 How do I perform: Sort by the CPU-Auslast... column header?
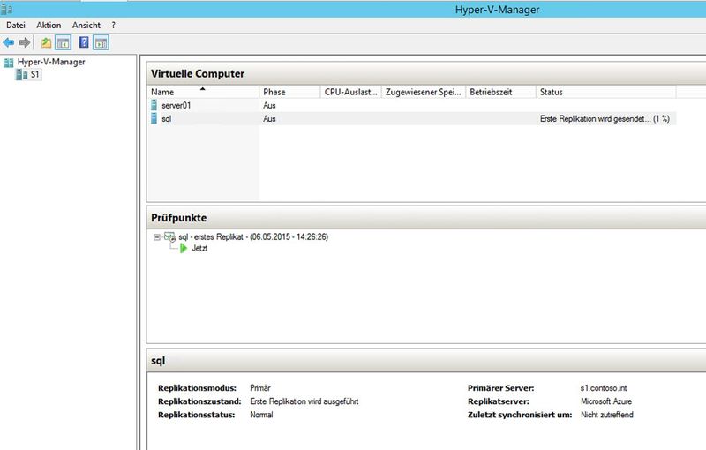click(x=350, y=92)
